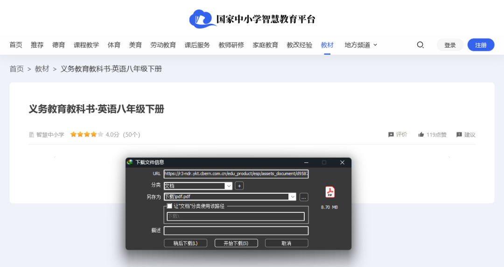Click 首页 in the breadcrumb
504x267 pixels.
tap(16, 69)
